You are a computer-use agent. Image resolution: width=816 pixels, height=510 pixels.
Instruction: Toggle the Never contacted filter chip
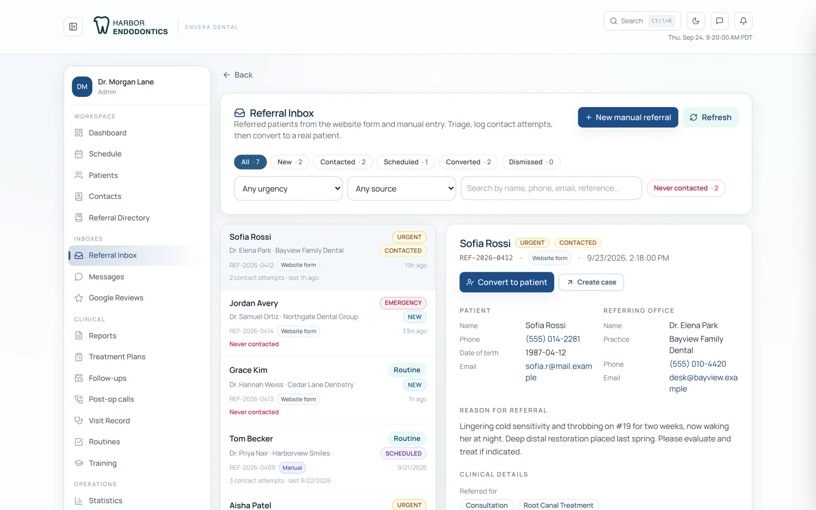[x=686, y=188]
